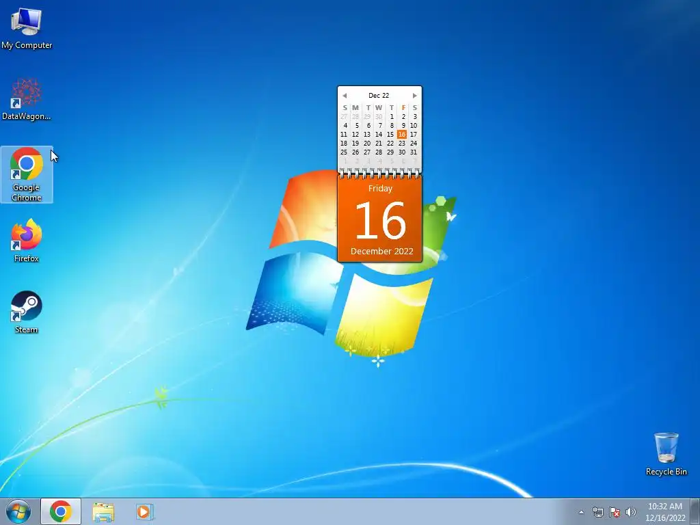The height and width of the screenshot is (525, 700).
Task: Open the Action Center flag icon
Action: click(615, 512)
